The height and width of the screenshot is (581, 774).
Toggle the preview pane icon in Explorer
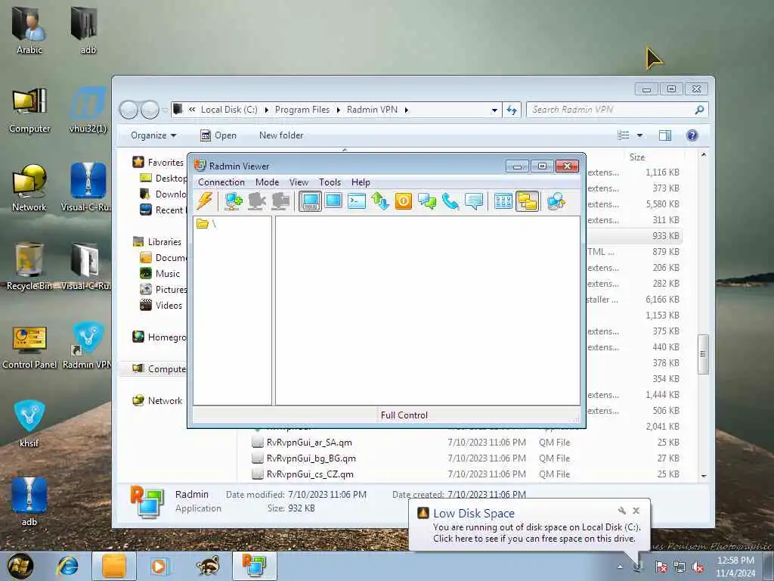pyautogui.click(x=665, y=135)
